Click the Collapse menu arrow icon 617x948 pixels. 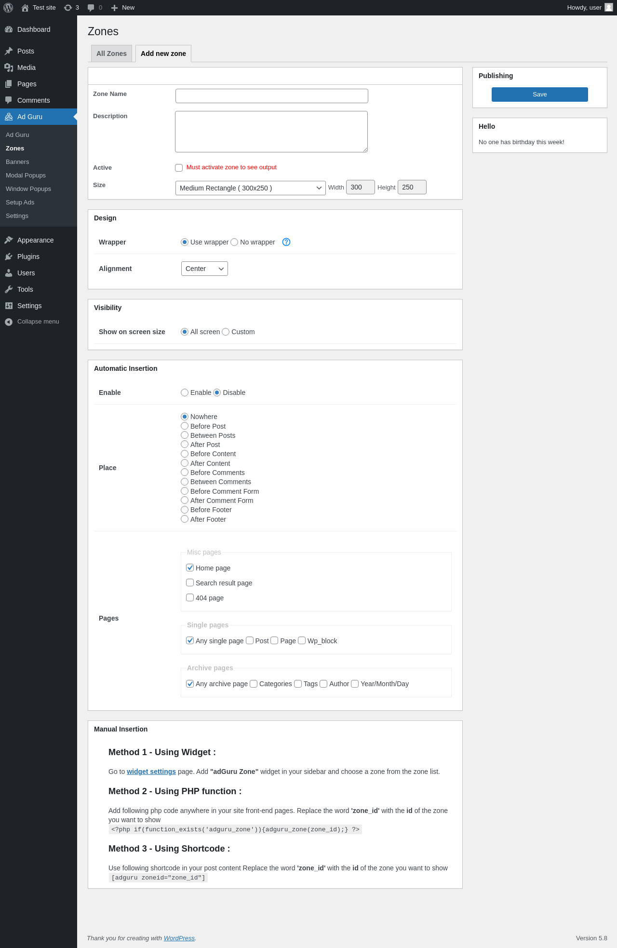[x=9, y=322]
